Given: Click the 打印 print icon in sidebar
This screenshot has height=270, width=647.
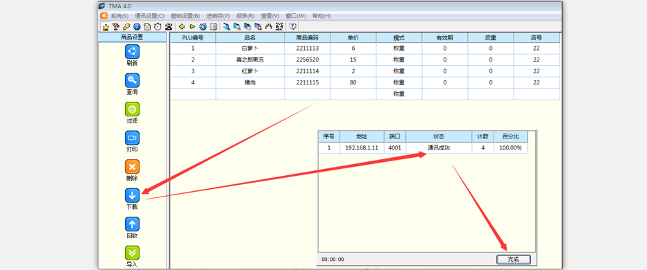Looking at the screenshot, I should [132, 138].
